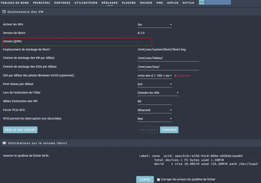This screenshot has width=261, height=183.
Task: Open the Plugins tab
Action: click(129, 3)
